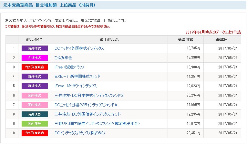Click the 基準価額 column header
Image resolution: width=247 pixels, height=144 pixels.
point(186,40)
